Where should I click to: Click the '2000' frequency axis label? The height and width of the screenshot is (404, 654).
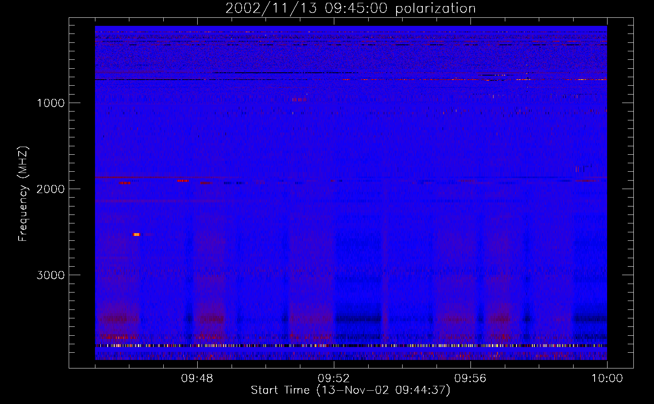click(x=51, y=189)
